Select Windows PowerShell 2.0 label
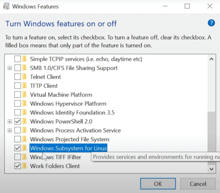Screen dimensions: 220x193 (x=61, y=121)
